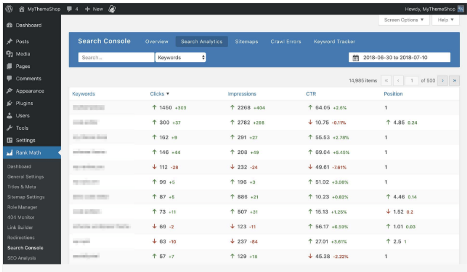Open Plugins from the sidebar

pyautogui.click(x=24, y=103)
